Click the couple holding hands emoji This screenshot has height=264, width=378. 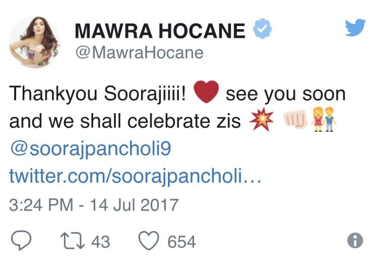point(324,119)
